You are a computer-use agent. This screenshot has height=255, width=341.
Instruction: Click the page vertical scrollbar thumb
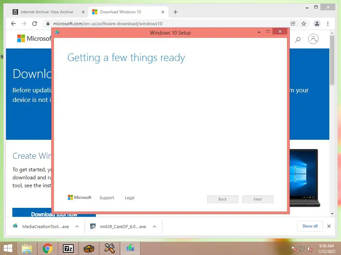(332, 60)
